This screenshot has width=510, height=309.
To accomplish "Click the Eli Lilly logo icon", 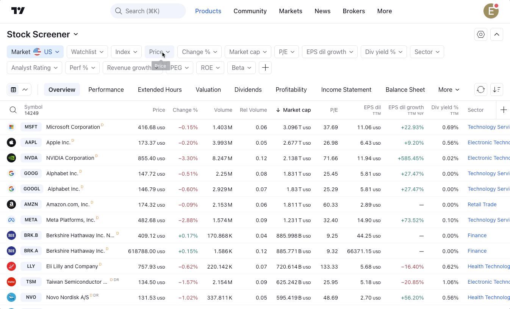I will click(x=11, y=266).
